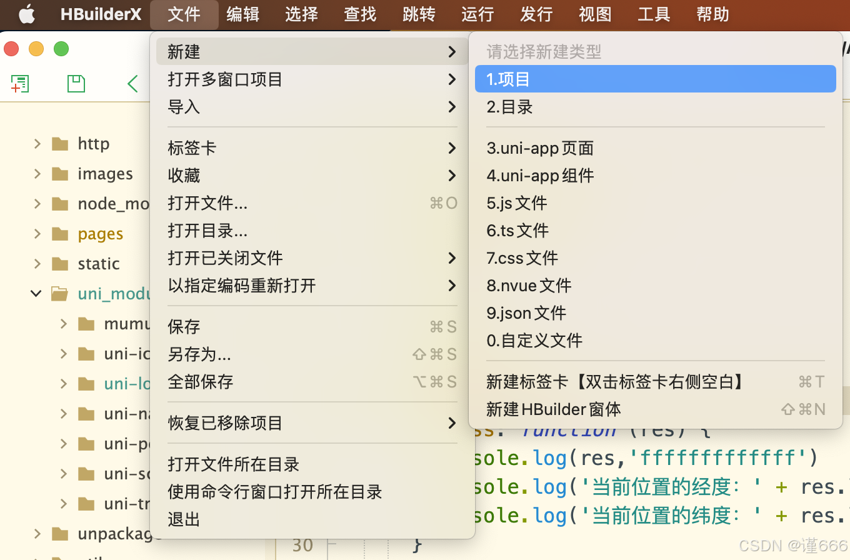Viewport: 850px width, 560px height.
Task: Click the open uni_modu folder icon
Action: click(60, 294)
